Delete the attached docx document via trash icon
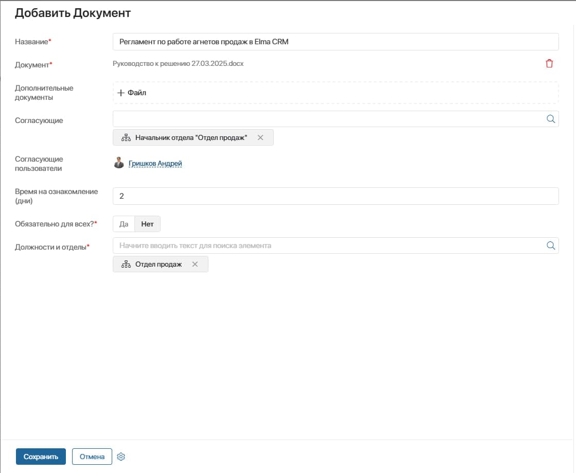The height and width of the screenshot is (473, 576). 549,64
